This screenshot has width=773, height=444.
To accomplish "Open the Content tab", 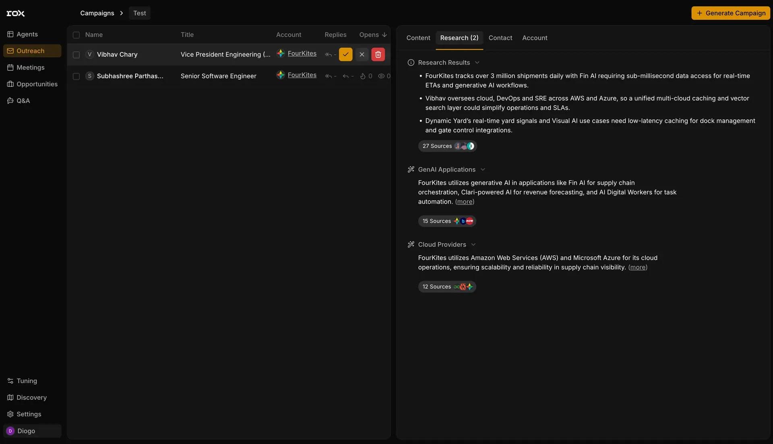I will tap(418, 38).
